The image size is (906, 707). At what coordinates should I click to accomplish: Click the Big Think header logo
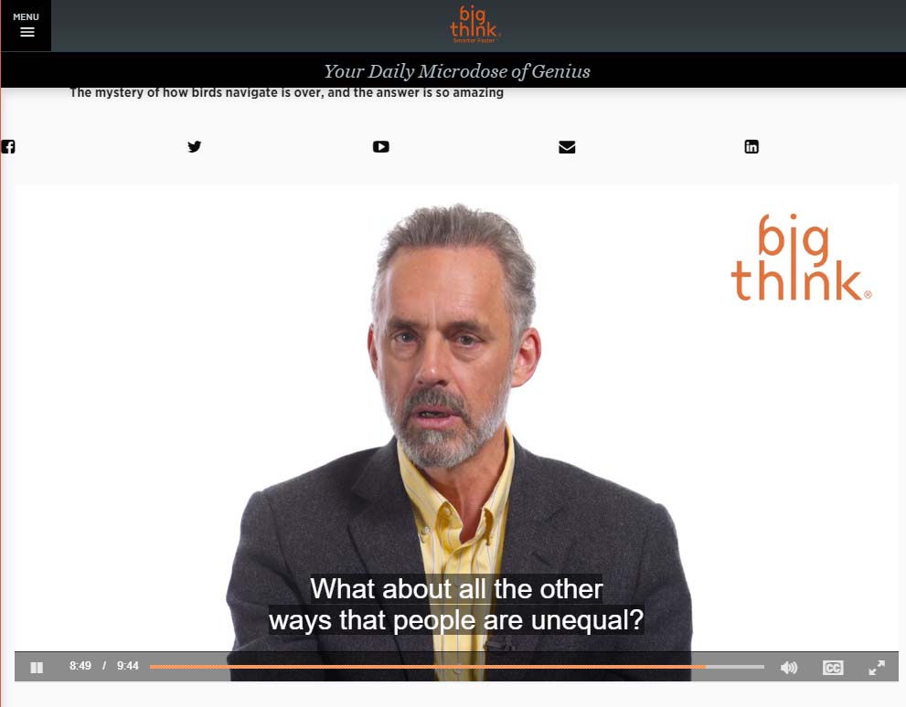click(x=474, y=25)
